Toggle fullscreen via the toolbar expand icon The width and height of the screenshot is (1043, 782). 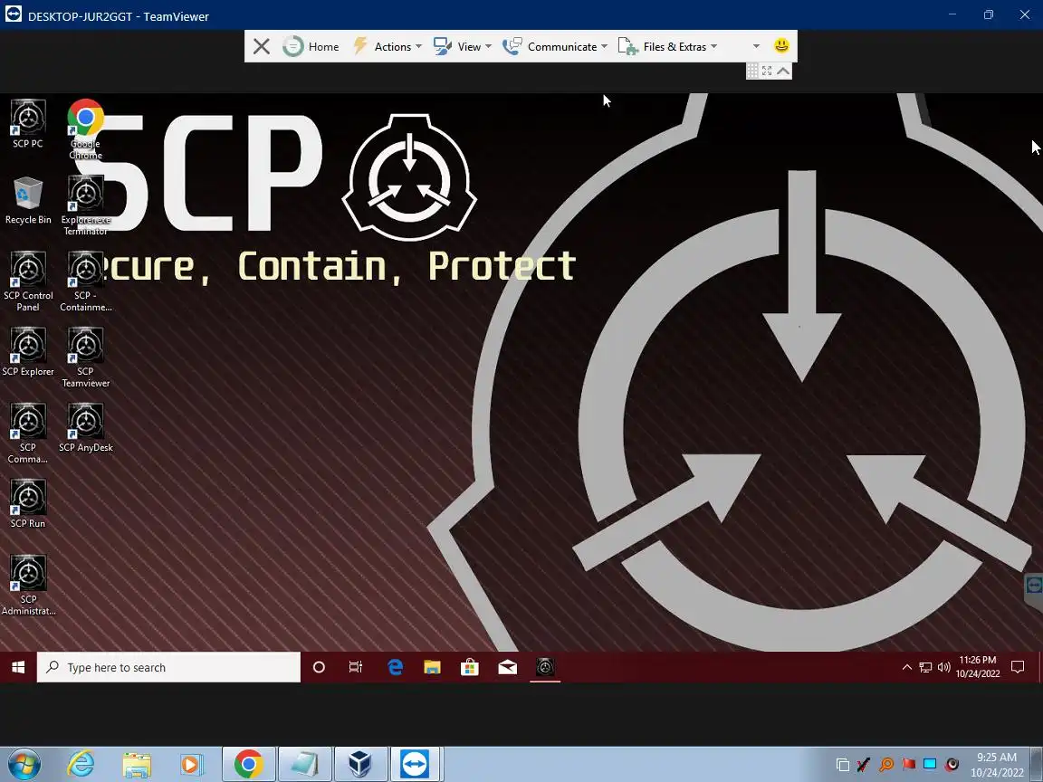(767, 71)
